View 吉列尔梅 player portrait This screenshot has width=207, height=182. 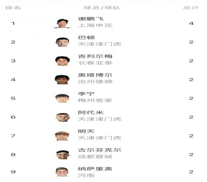63,61
